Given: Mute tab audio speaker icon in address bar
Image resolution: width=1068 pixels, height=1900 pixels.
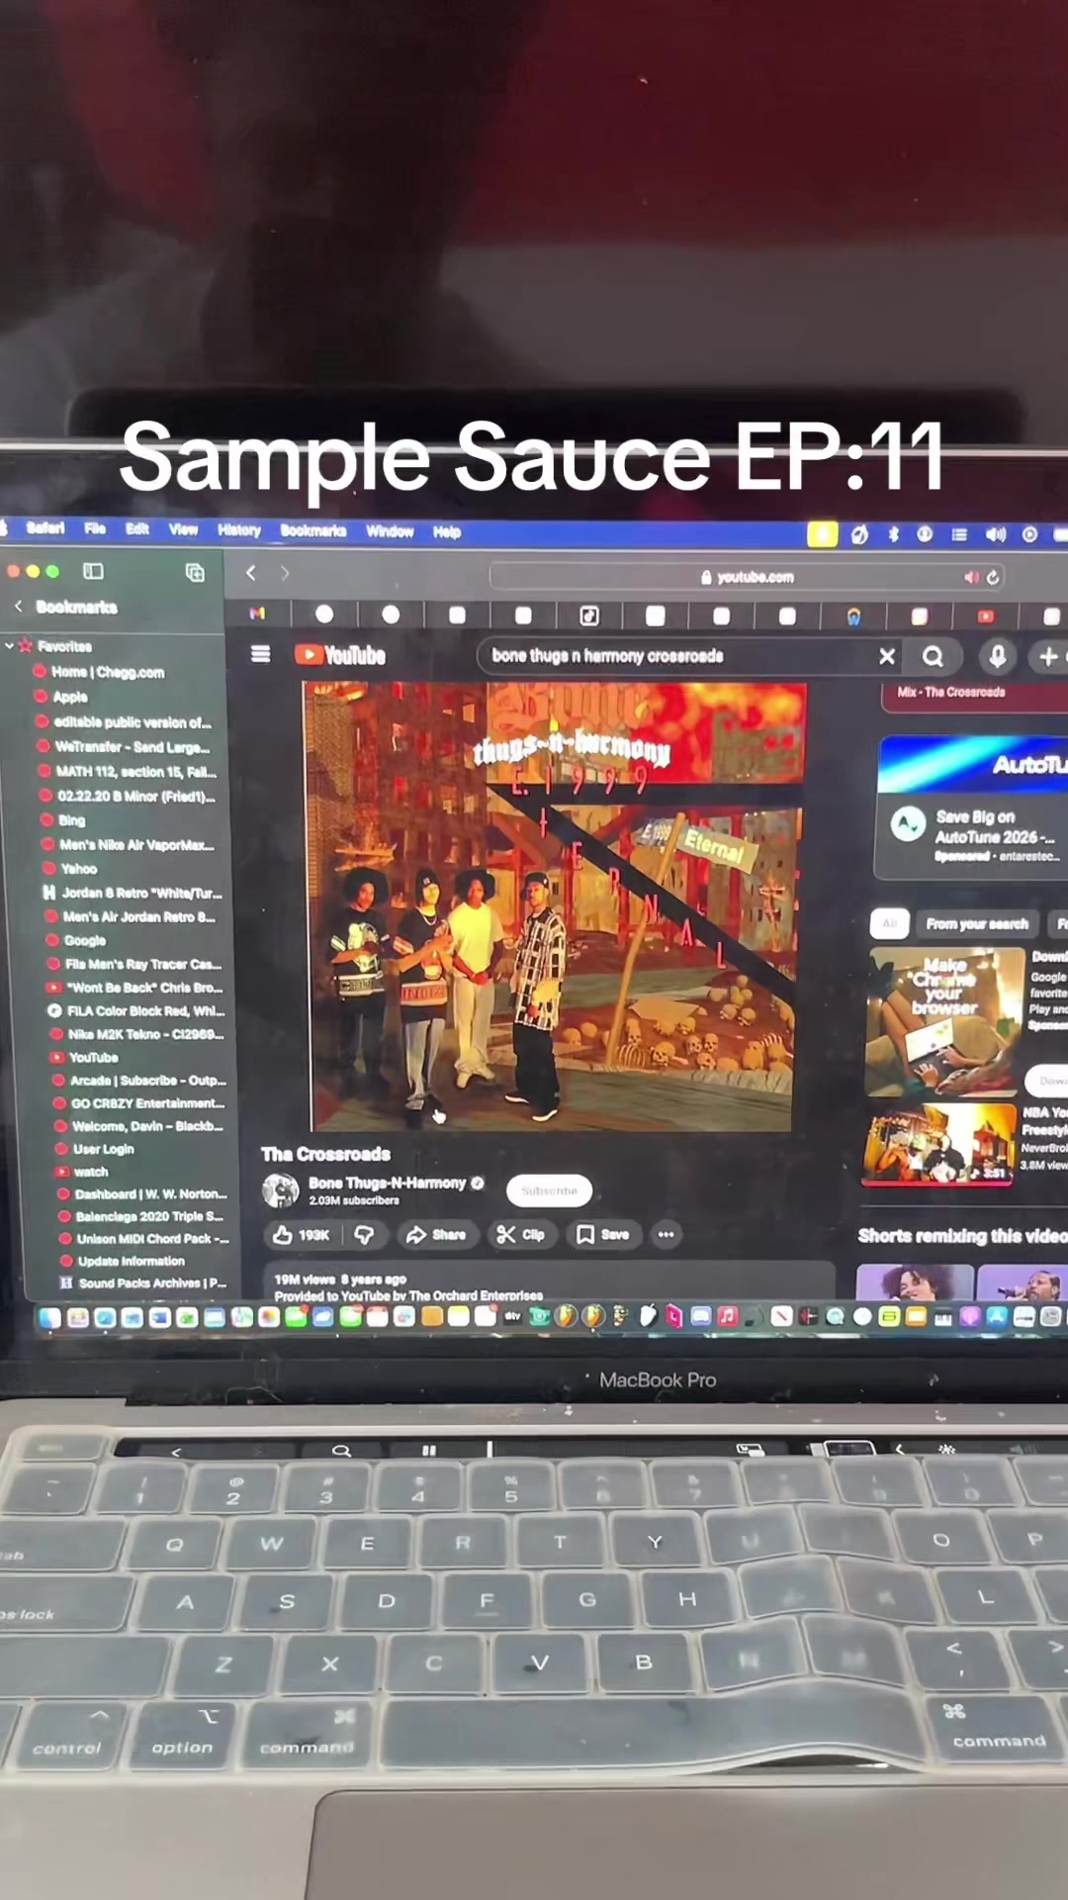Looking at the screenshot, I should tap(971, 577).
